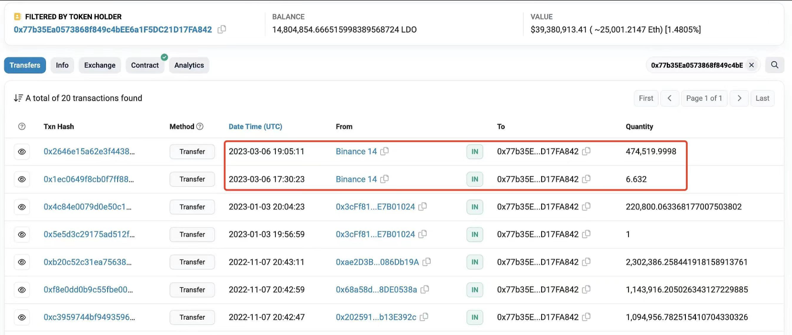Go to the previous page with the left chevron

pyautogui.click(x=669, y=98)
